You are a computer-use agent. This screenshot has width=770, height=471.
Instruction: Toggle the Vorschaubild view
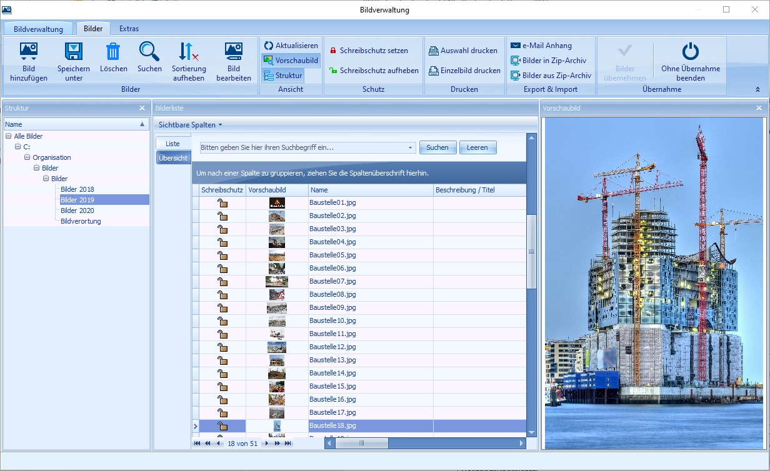pyautogui.click(x=291, y=61)
